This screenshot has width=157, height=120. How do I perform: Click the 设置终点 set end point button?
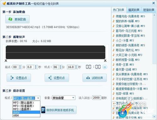[57, 78]
